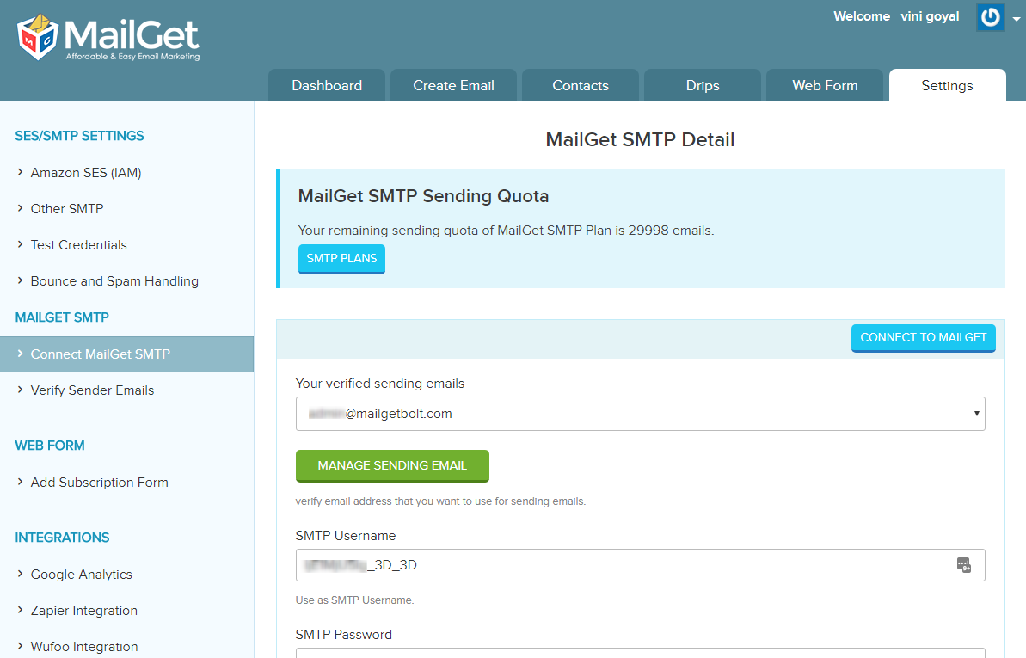Switch to the Create Email tab

(x=453, y=85)
